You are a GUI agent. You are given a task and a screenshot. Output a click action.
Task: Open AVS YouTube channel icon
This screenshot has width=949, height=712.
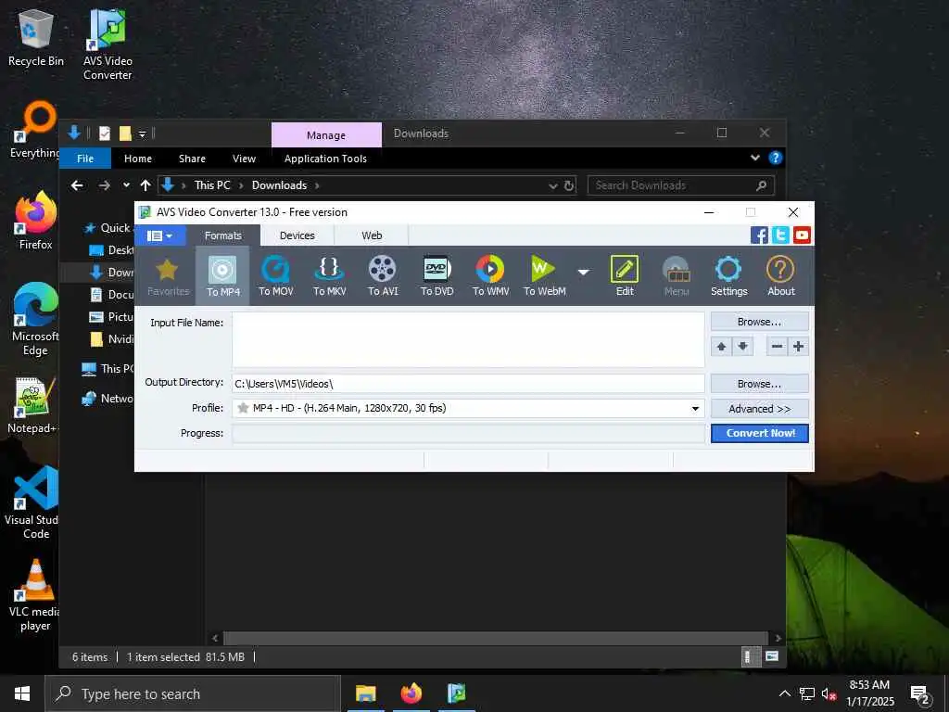pos(802,235)
